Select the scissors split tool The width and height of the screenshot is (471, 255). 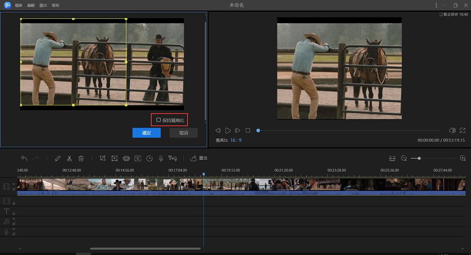(x=69, y=158)
